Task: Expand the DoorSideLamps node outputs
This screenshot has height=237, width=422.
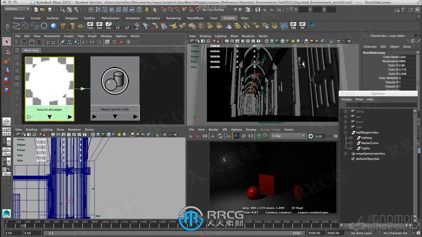Action: (70, 117)
